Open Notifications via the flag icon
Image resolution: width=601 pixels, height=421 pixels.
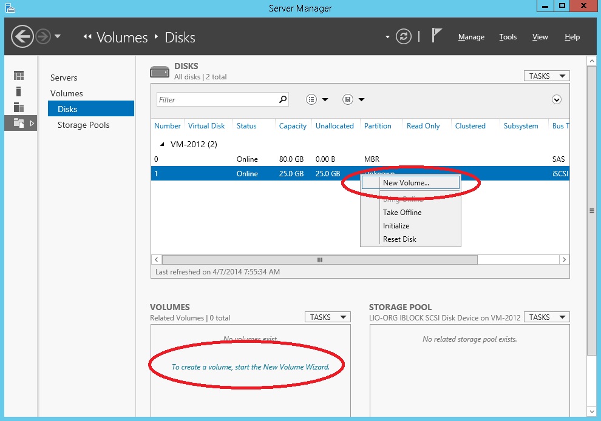click(x=437, y=36)
